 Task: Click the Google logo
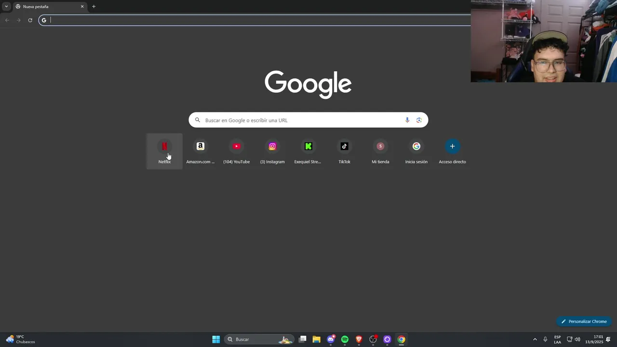click(x=308, y=84)
